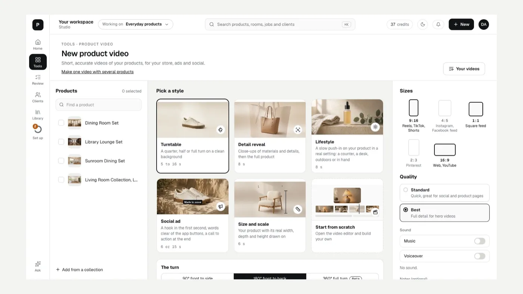Select the 1:1 Square feed size
Screen dimensions: 523x294
(x=476, y=109)
